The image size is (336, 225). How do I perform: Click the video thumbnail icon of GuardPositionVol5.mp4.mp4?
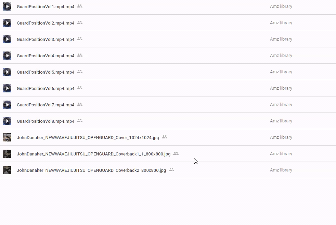coord(7,72)
